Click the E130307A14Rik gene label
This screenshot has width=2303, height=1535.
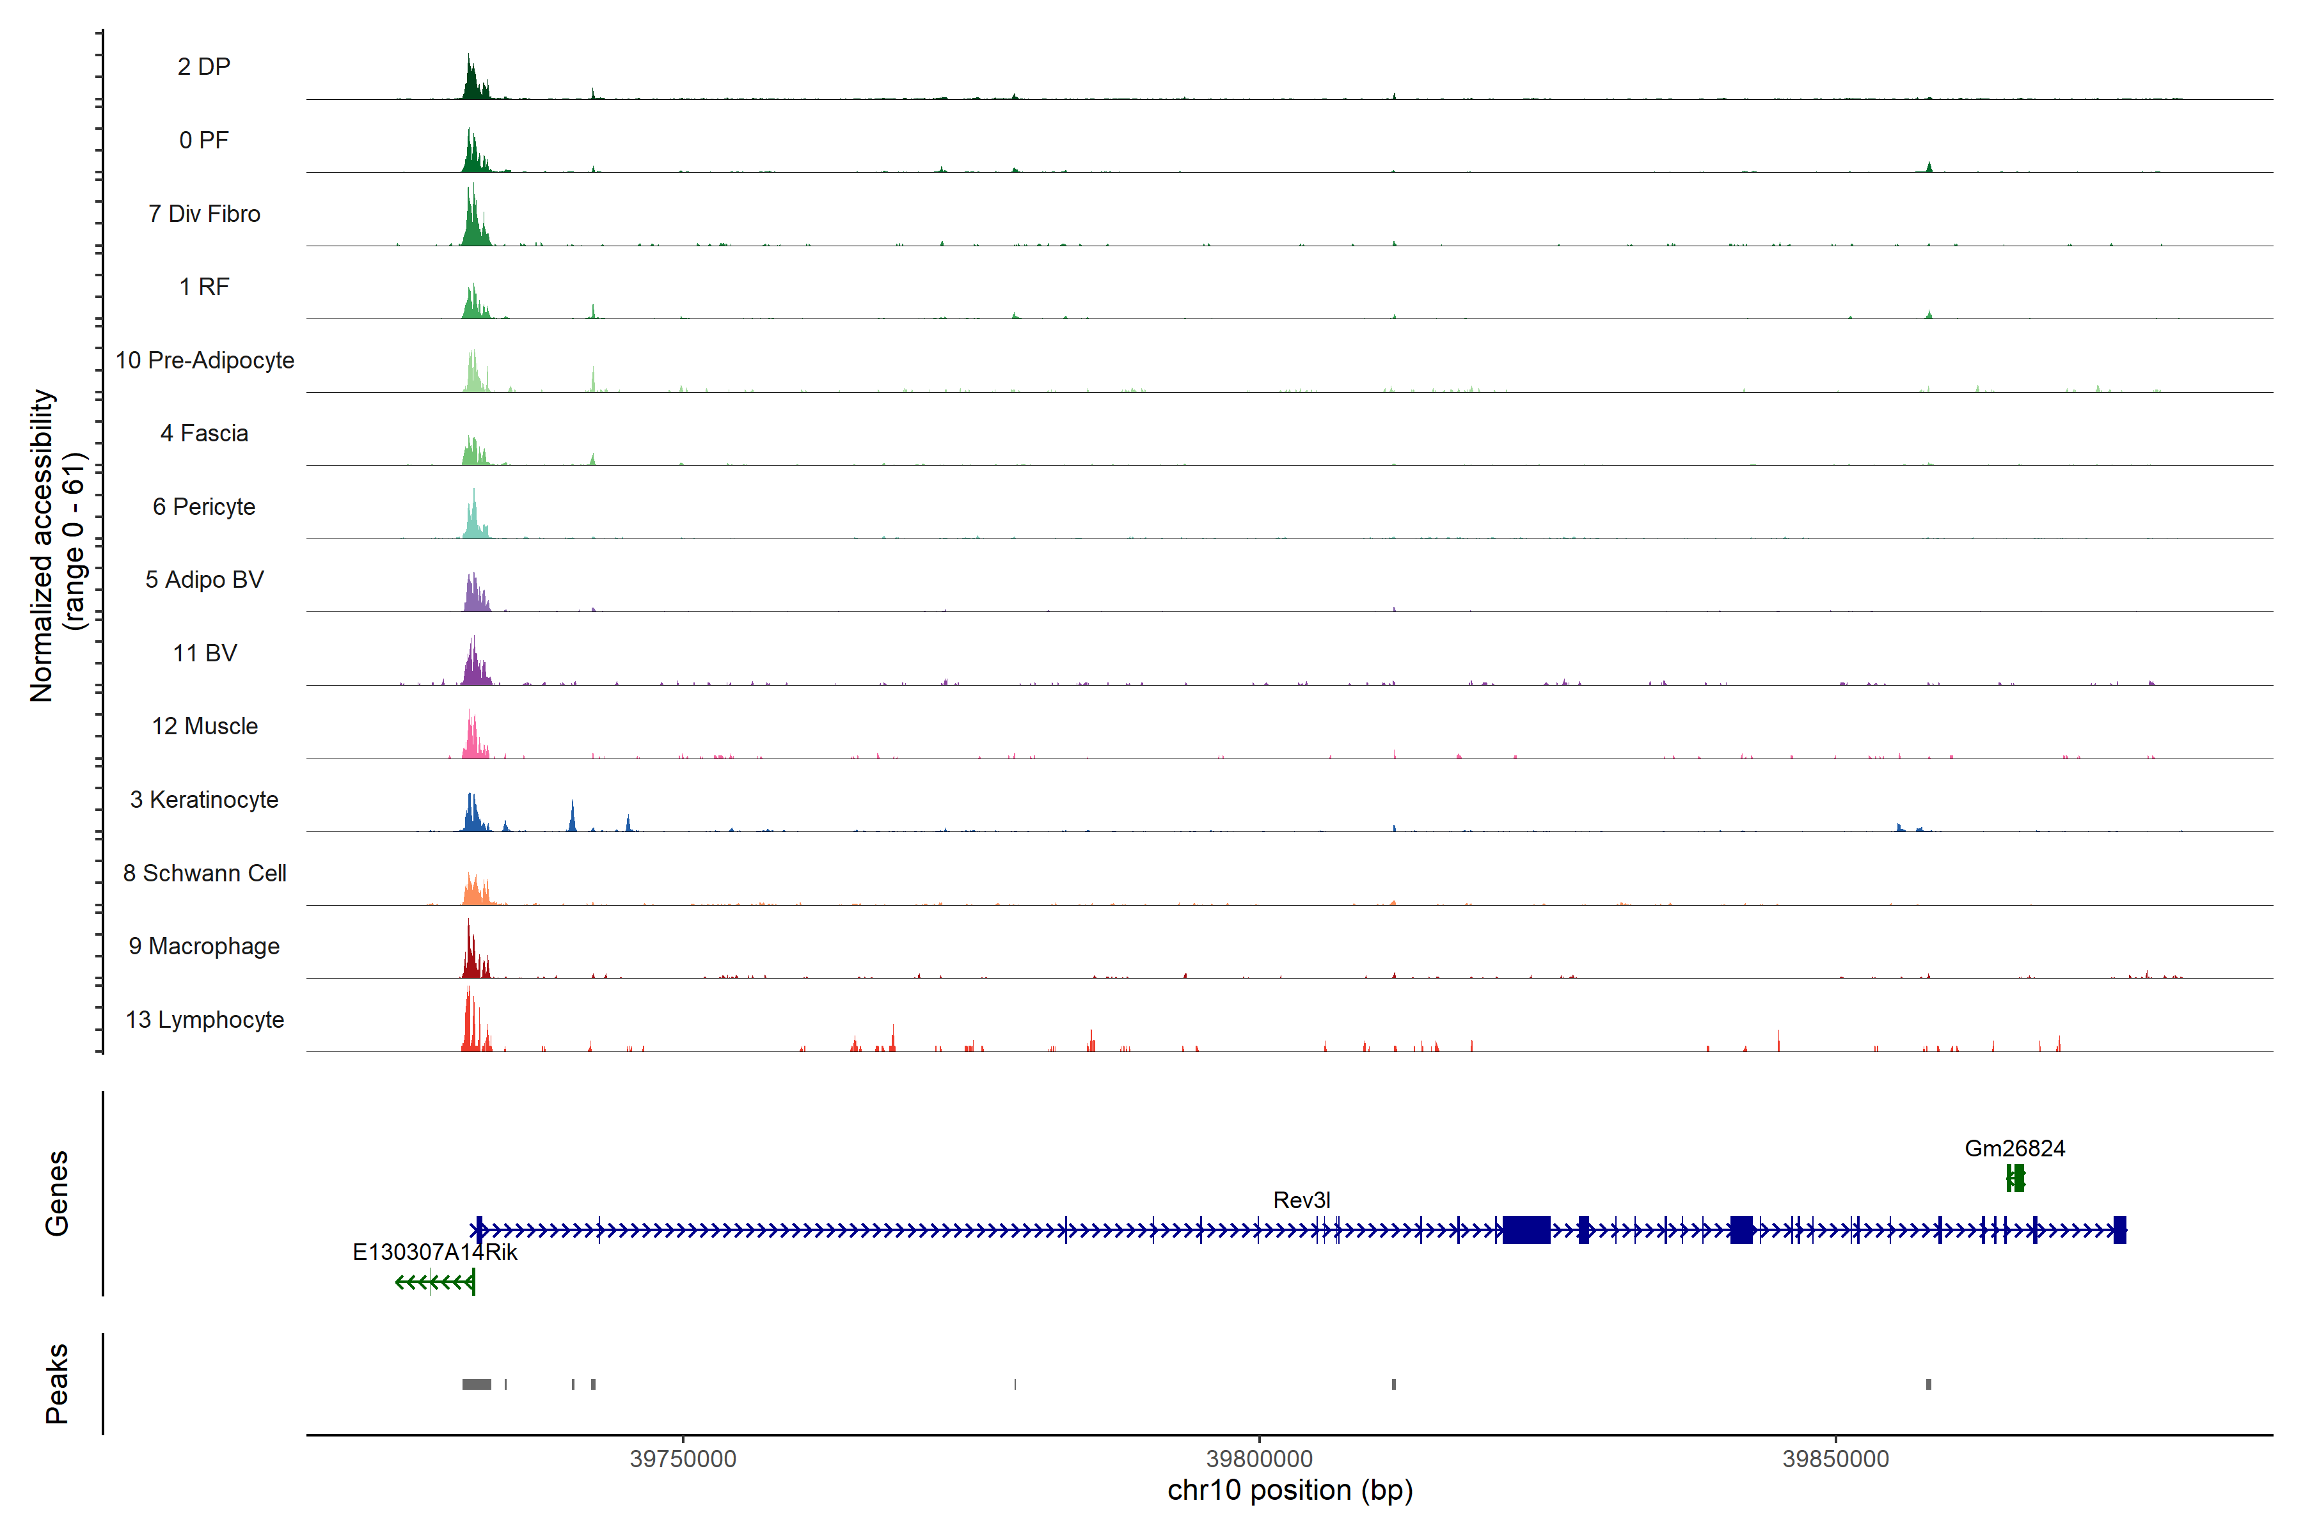435,1252
